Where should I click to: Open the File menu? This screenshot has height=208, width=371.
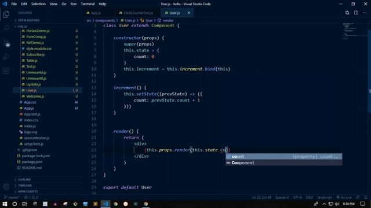[x=14, y=4]
